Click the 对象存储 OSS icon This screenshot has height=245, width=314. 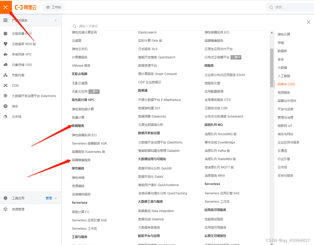[x=5, y=65]
